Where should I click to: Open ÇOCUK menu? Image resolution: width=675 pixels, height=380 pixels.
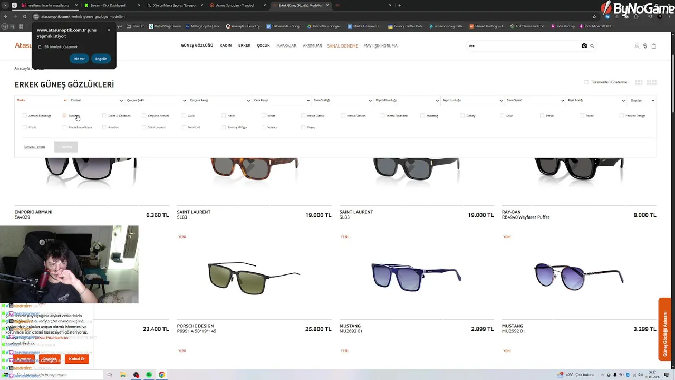[263, 46]
